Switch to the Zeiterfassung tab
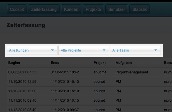Viewport: 172px width, 112px height. click(x=44, y=9)
